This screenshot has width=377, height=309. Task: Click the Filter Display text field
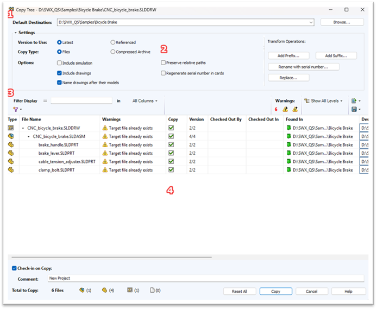click(81, 100)
